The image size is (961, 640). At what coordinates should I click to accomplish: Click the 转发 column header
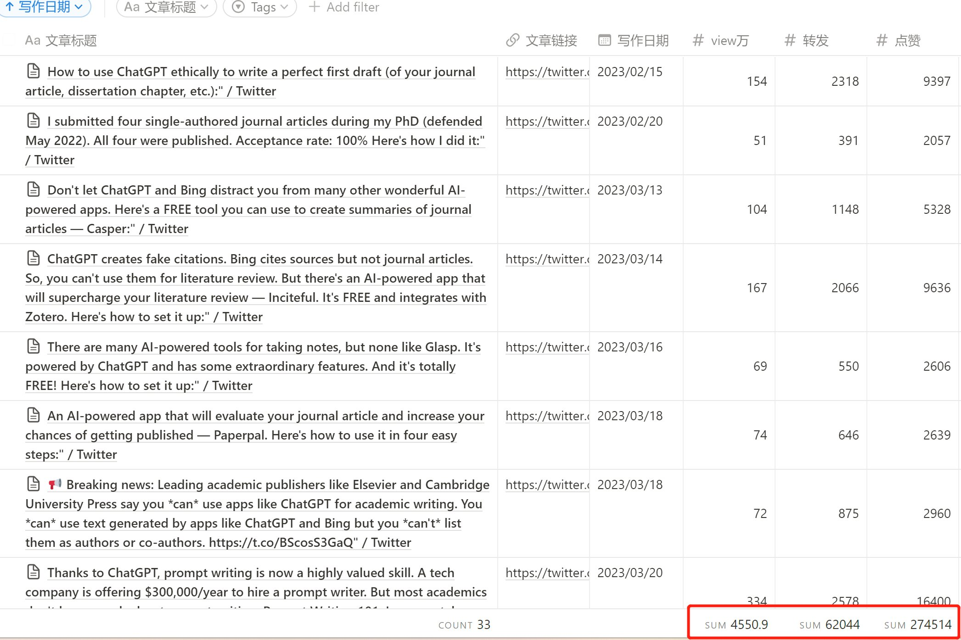(x=807, y=40)
